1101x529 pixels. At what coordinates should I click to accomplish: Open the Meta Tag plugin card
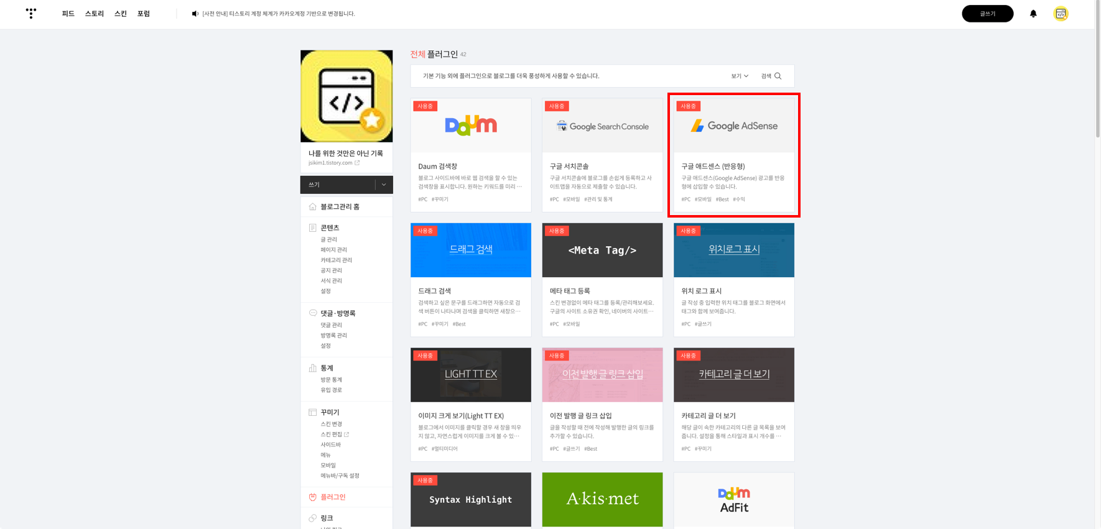click(602, 280)
